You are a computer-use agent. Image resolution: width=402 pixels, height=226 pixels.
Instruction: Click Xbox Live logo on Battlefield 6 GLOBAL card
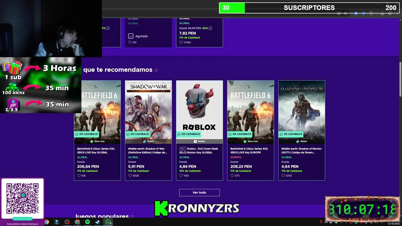click(92, 141)
